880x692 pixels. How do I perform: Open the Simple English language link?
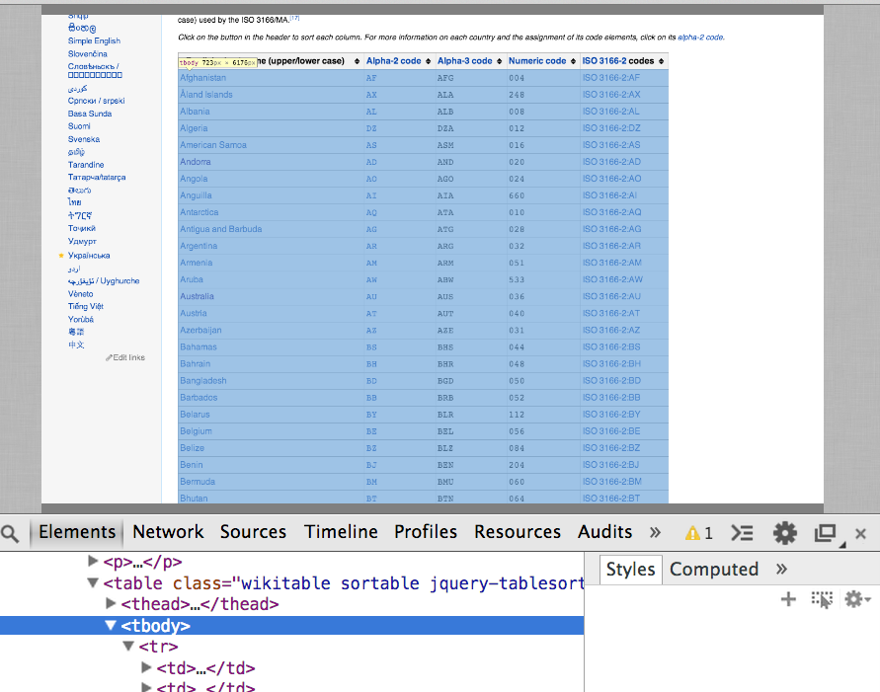click(94, 40)
